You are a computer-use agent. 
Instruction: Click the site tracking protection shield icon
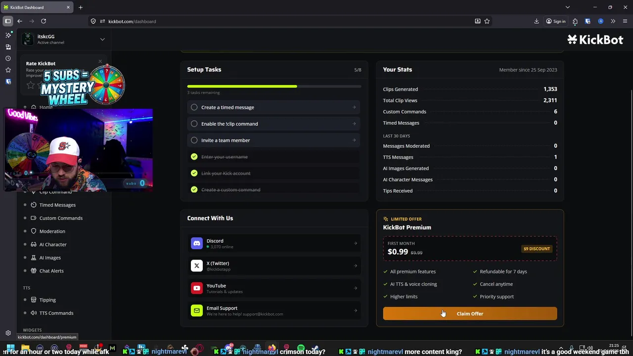point(93,21)
